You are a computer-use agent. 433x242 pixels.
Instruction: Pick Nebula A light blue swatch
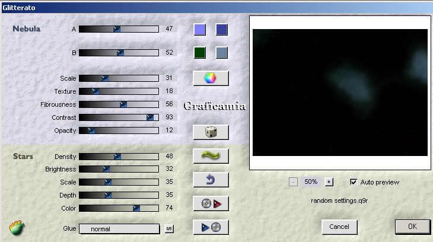(x=200, y=29)
